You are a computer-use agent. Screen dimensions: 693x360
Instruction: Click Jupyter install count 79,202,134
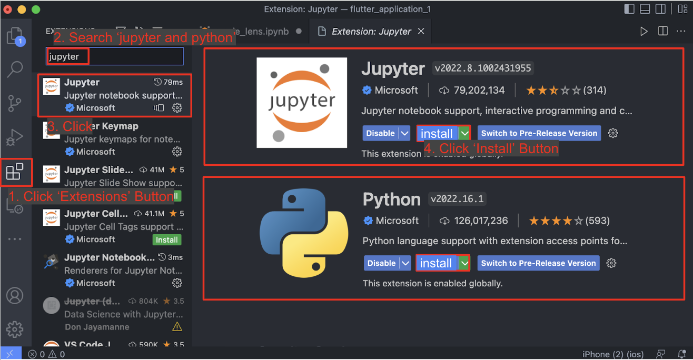(x=472, y=90)
